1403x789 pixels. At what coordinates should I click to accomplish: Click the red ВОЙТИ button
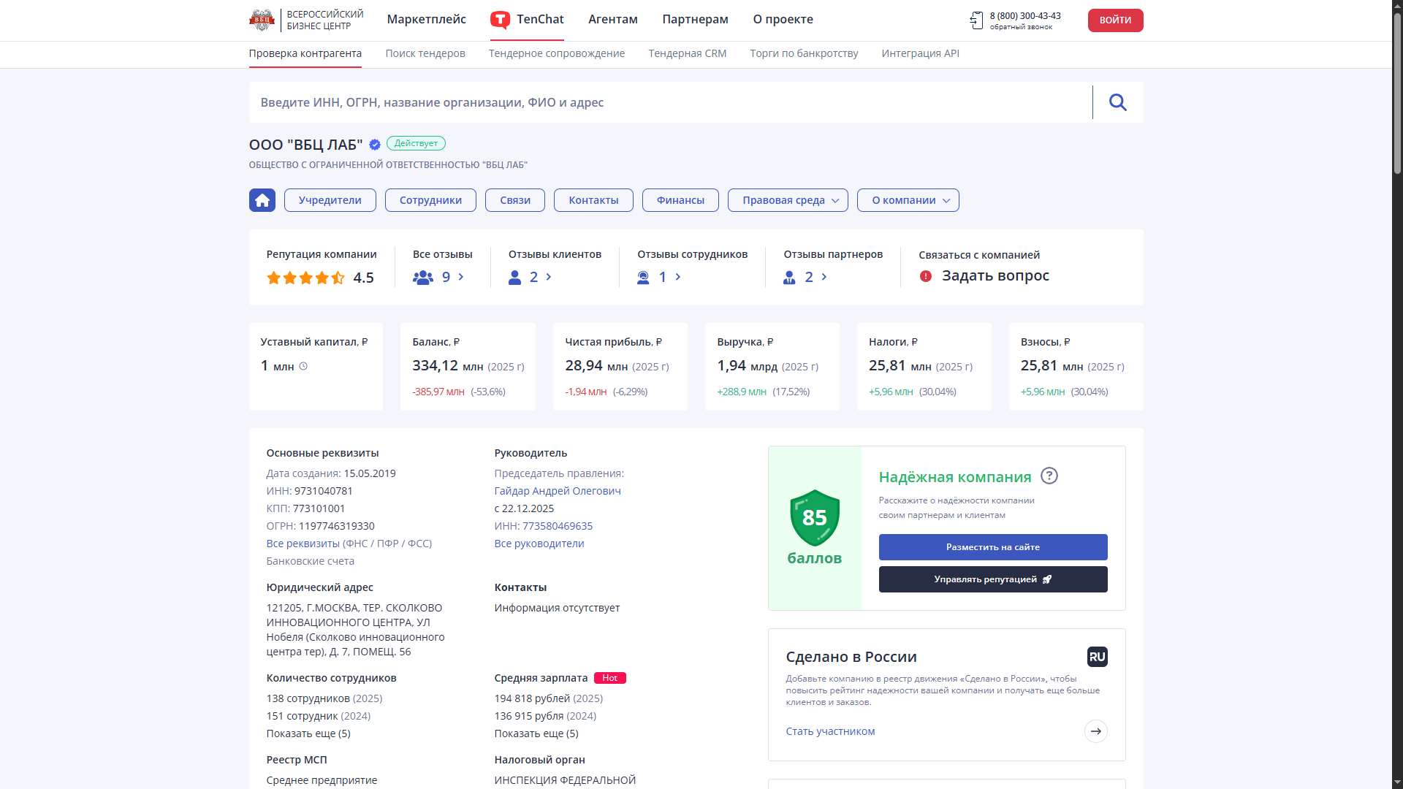point(1116,20)
